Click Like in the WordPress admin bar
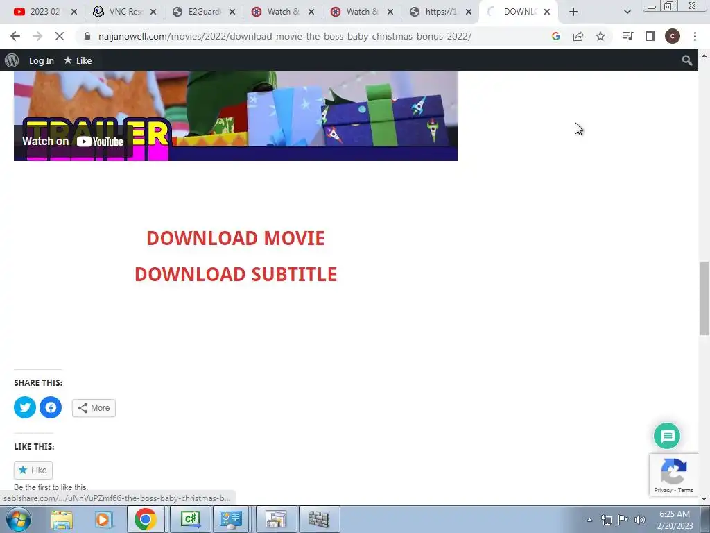Image resolution: width=710 pixels, height=533 pixels. click(x=78, y=60)
